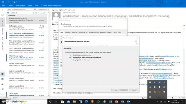Select Data Files tab in Account Settings

click(68, 33)
